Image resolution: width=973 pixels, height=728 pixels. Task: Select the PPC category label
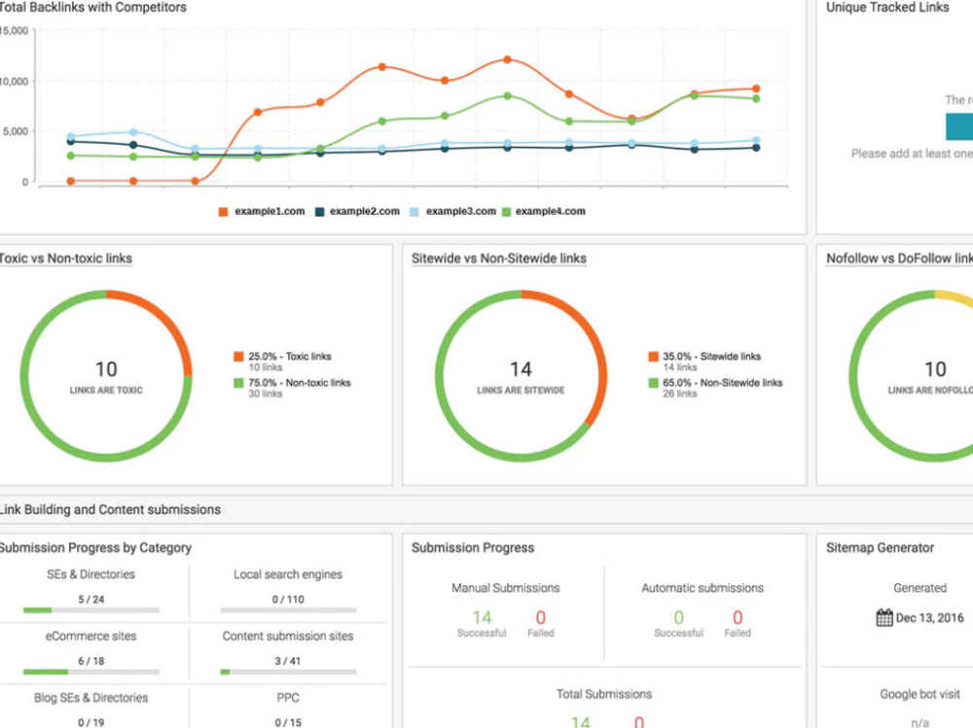coord(288,698)
